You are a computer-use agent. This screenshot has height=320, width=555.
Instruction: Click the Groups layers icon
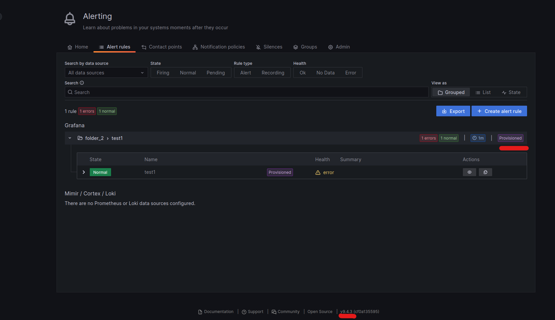click(x=295, y=47)
